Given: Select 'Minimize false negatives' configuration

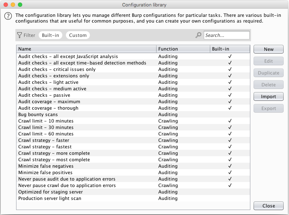Looking at the screenshot, I should pos(133,166).
